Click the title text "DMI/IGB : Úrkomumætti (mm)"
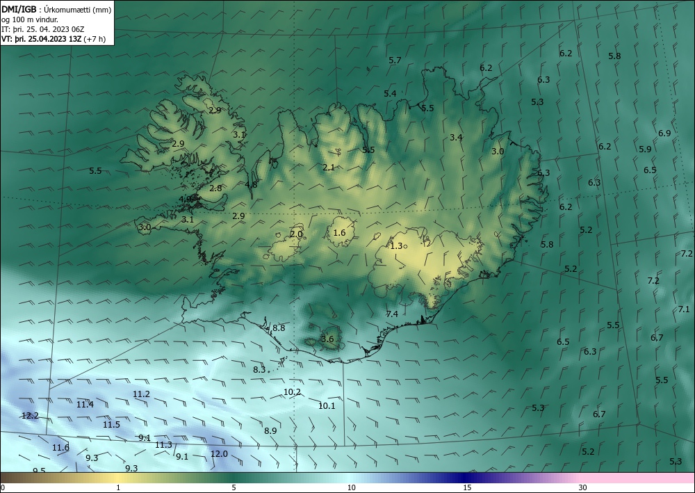Viewport: 695px width, 493px height. [x=57, y=9]
